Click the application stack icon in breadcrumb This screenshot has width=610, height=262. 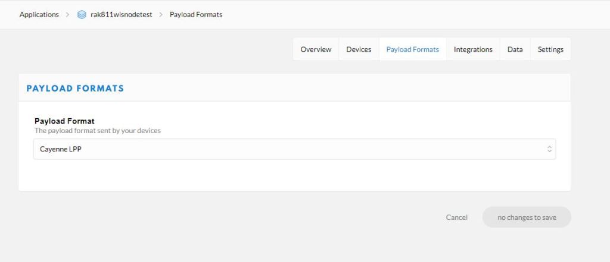[x=82, y=14]
